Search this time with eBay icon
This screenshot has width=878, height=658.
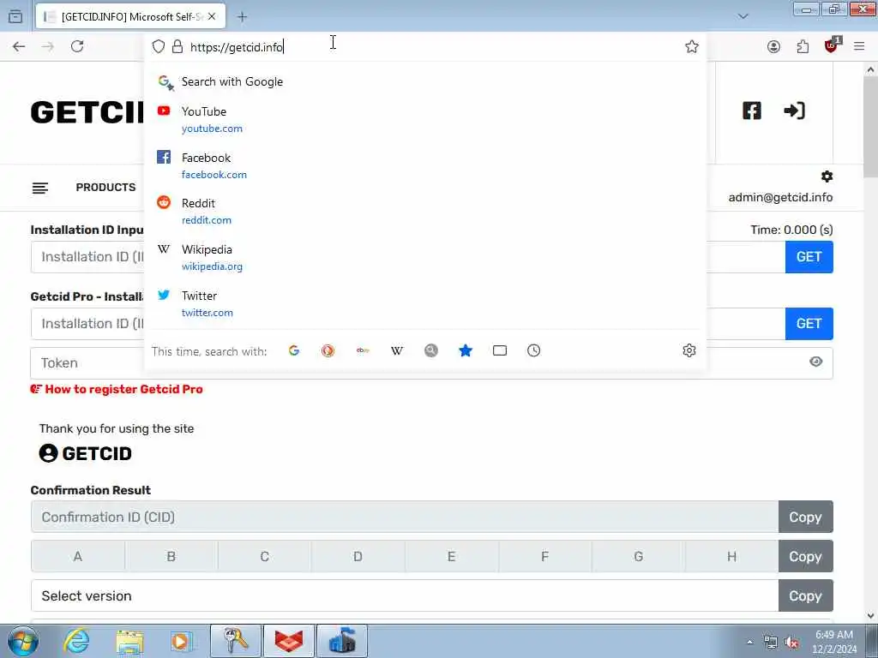pyautogui.click(x=363, y=350)
